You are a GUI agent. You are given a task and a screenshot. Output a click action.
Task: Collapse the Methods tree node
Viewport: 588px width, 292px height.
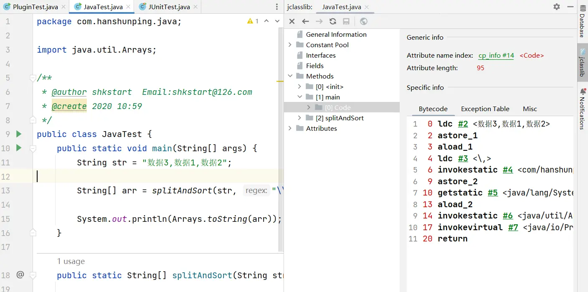click(290, 76)
